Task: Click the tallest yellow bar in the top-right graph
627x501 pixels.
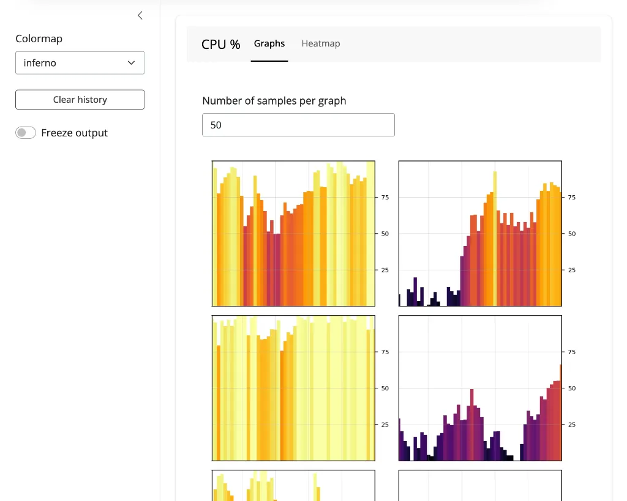Action: [495, 239]
